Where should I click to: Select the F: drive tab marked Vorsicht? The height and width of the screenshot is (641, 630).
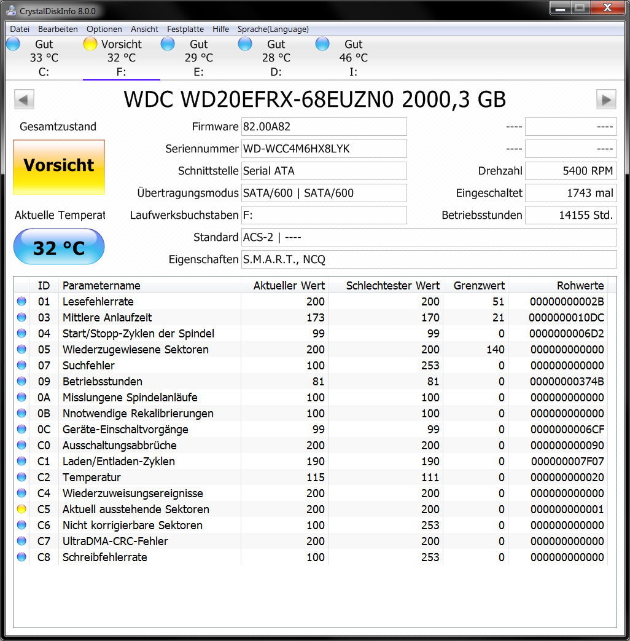pyautogui.click(x=122, y=58)
